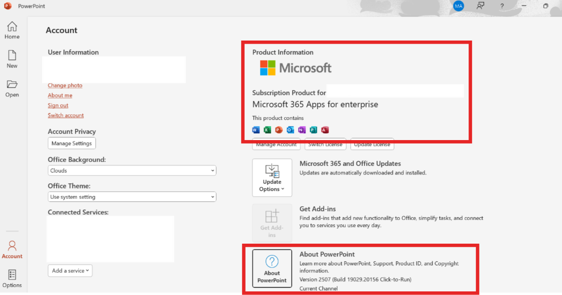Click the OneNote app icon

pos(302,130)
